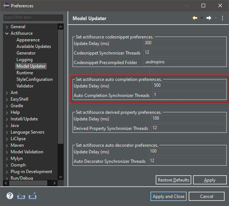Image resolution: width=229 pixels, height=206 pixels.
Task: Click the Apply and Close button
Action: point(169,196)
